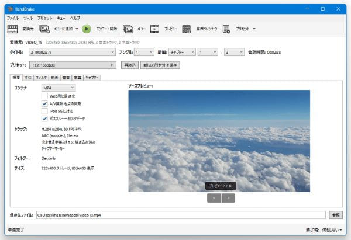The height and width of the screenshot is (240, 351).
Task: Click the 履歴ウィンドウ toolbar label
Action: (x=207, y=29)
